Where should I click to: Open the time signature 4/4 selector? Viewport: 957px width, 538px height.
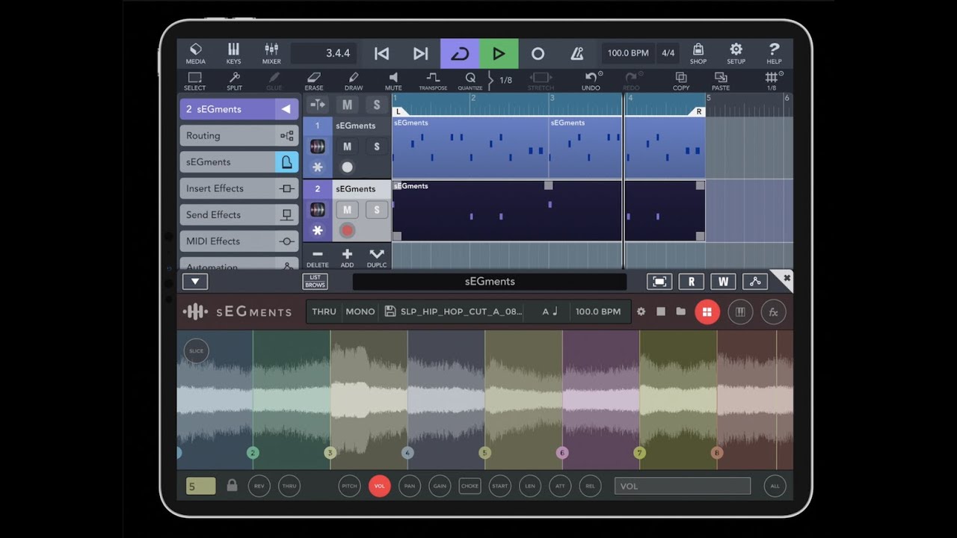(668, 53)
